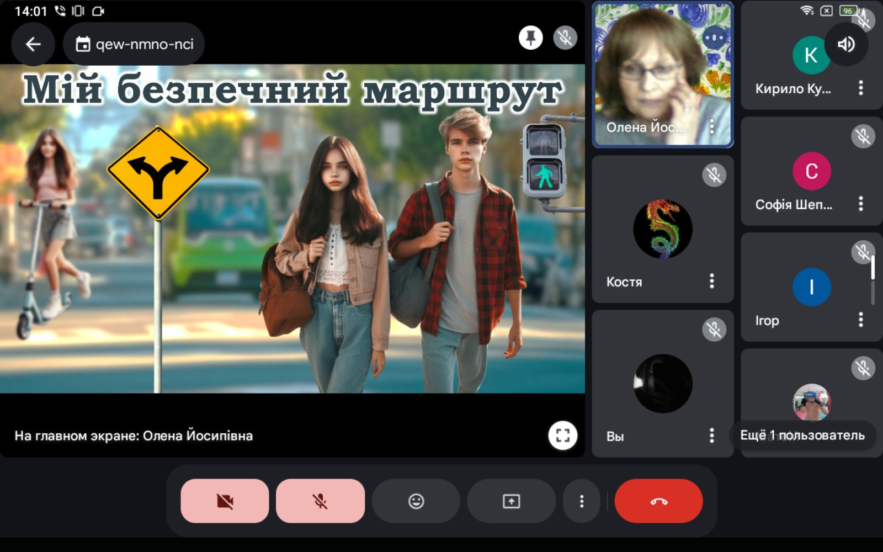Click muted mic icon on Софія tile
This screenshot has height=552, width=883.
[x=863, y=136]
